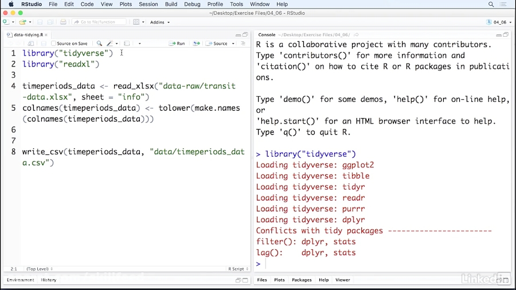Click the cursor position 2:1 indicator
The height and width of the screenshot is (290, 516).
pyautogui.click(x=14, y=269)
